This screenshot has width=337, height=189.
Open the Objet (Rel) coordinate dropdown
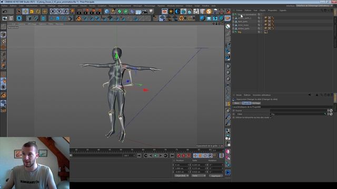(181, 176)
